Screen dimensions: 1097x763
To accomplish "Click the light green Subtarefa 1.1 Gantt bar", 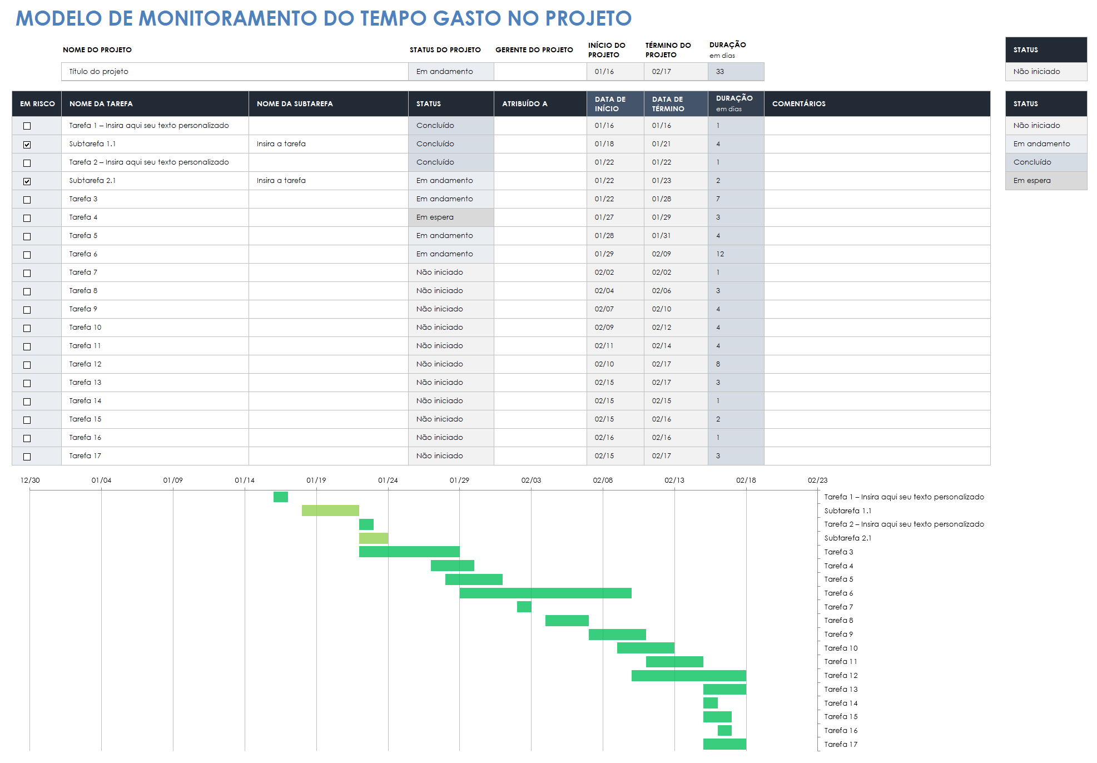I will click(330, 511).
